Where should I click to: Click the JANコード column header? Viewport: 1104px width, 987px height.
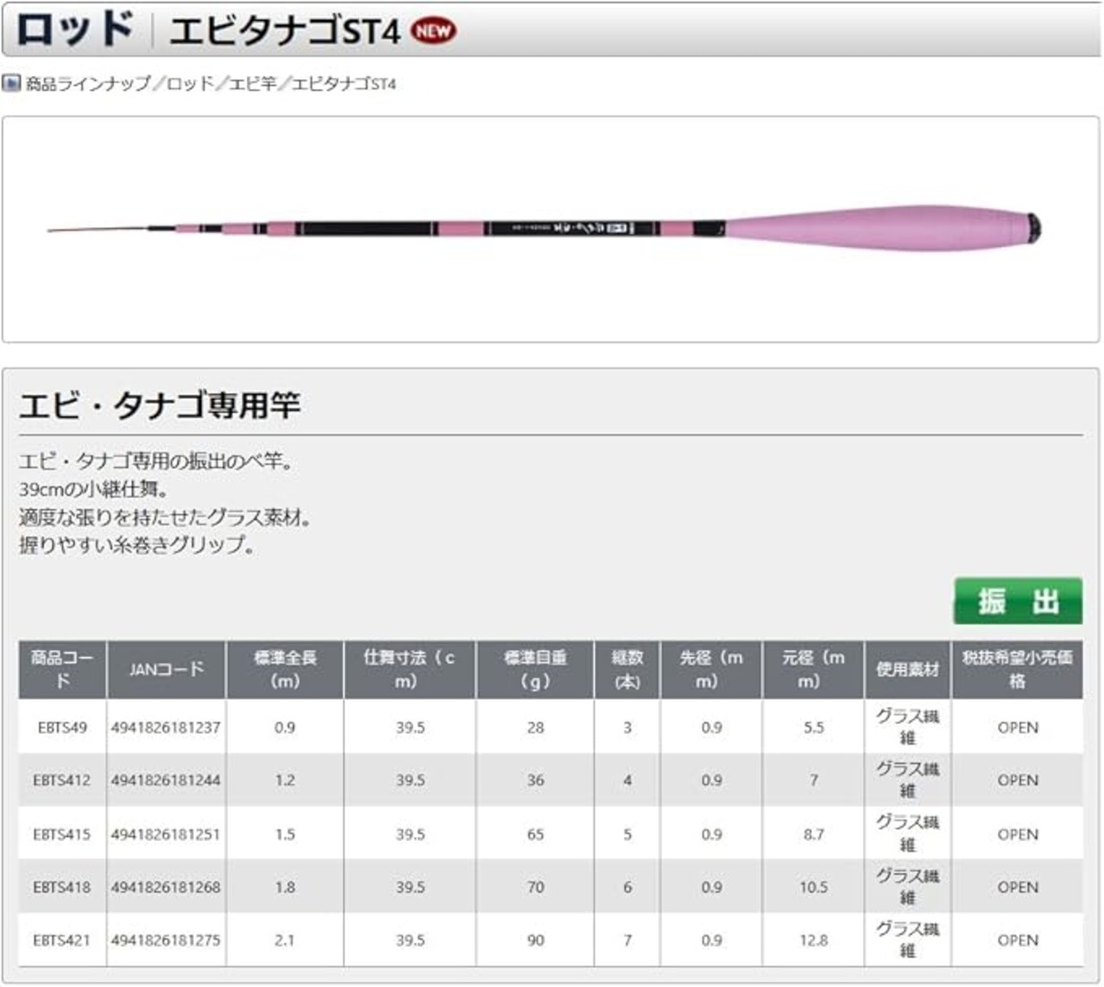pyautogui.click(x=166, y=670)
